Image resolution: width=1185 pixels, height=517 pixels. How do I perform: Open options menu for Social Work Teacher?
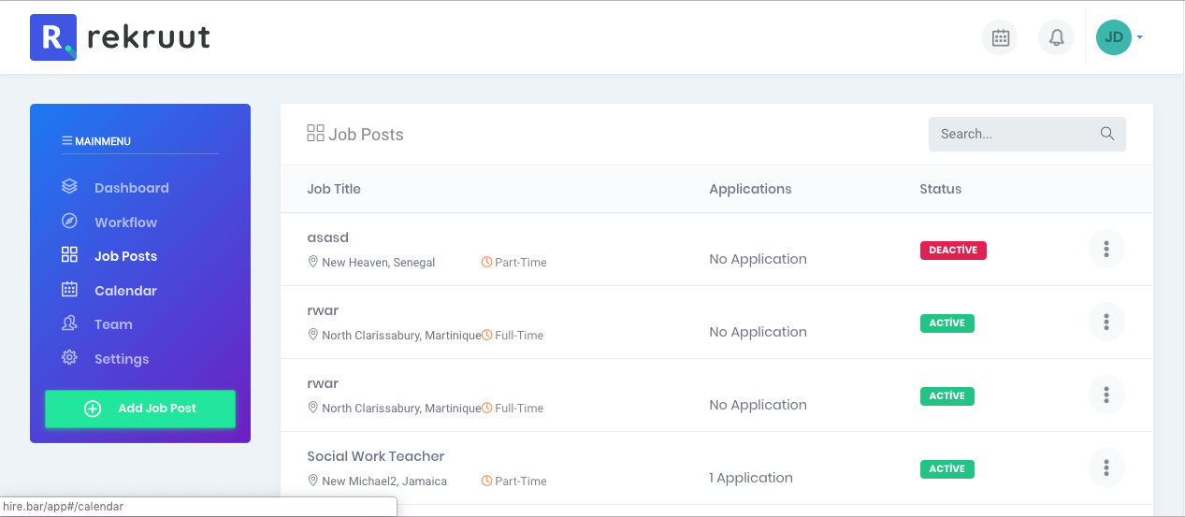[1106, 467]
